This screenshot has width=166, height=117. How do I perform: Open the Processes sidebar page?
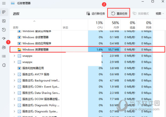[4, 12]
